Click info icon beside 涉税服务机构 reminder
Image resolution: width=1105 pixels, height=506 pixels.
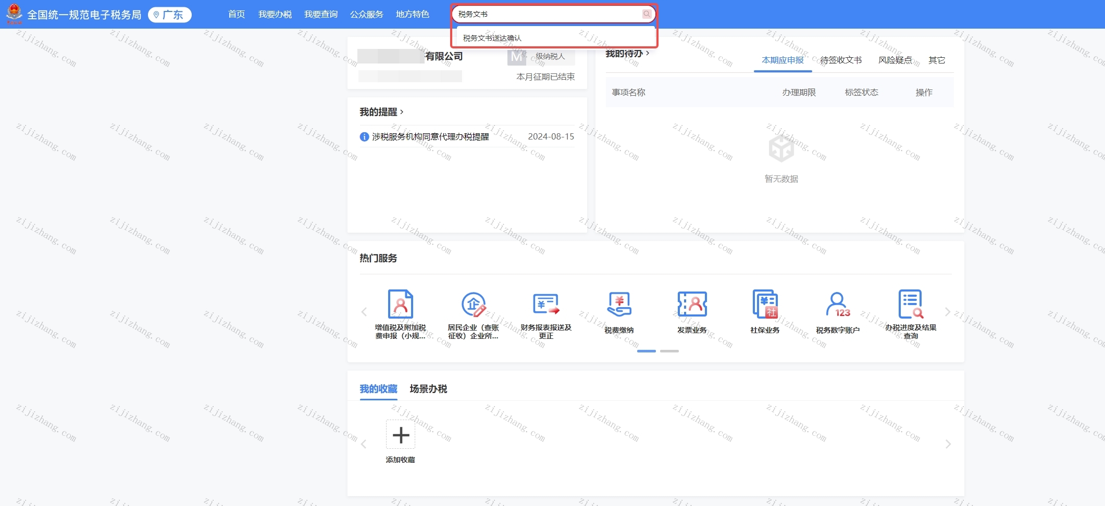point(364,137)
